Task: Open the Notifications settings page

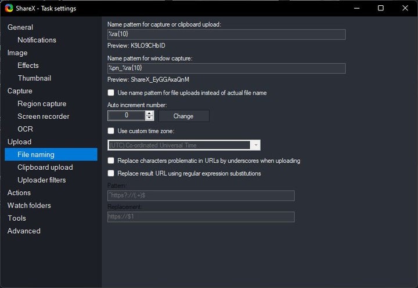Action: click(x=37, y=40)
